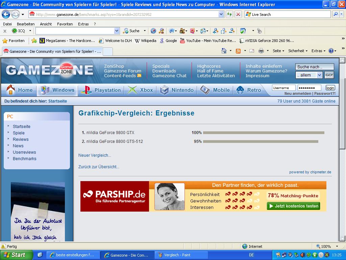346x260 pixels.
Task: Open Userreviews in the PC sidebar
Action: tap(24, 152)
